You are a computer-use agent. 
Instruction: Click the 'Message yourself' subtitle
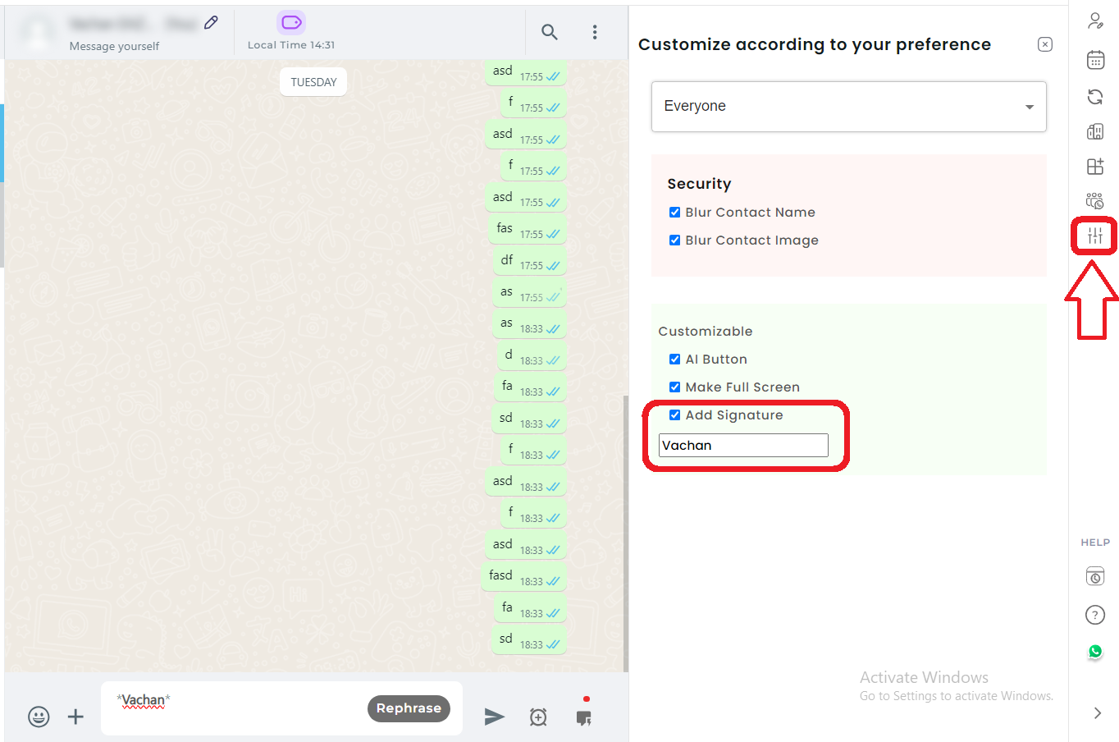[x=114, y=46]
